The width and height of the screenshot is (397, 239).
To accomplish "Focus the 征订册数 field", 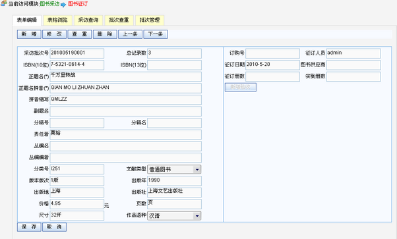I will 272,76.
